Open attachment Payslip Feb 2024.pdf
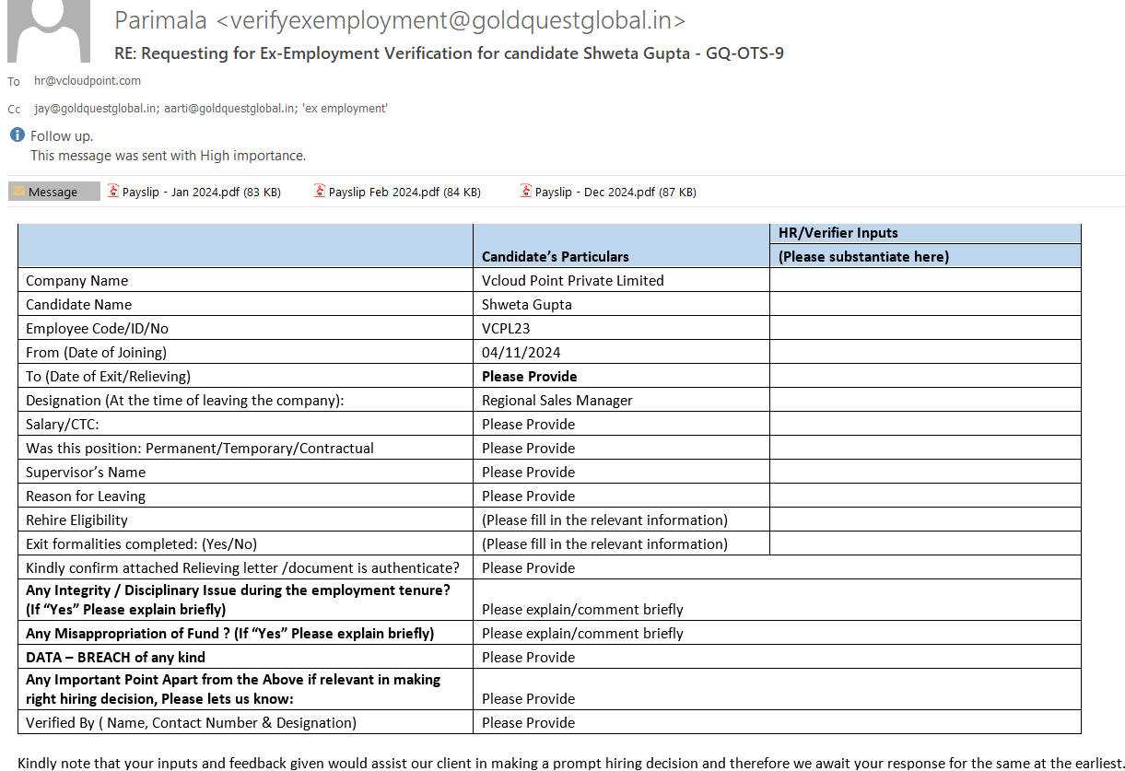The image size is (1125, 771). point(397,192)
